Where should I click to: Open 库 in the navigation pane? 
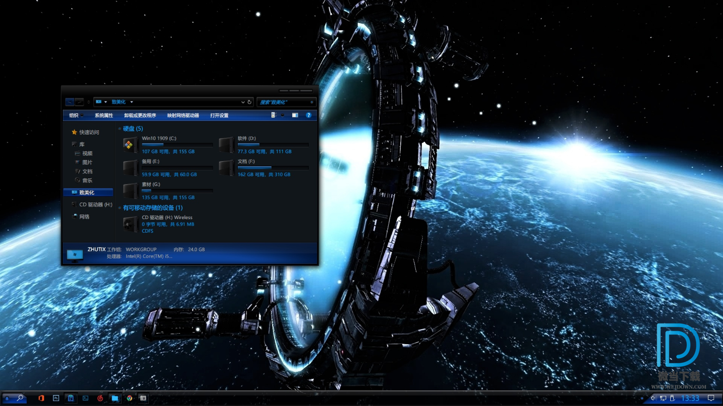coord(78,144)
